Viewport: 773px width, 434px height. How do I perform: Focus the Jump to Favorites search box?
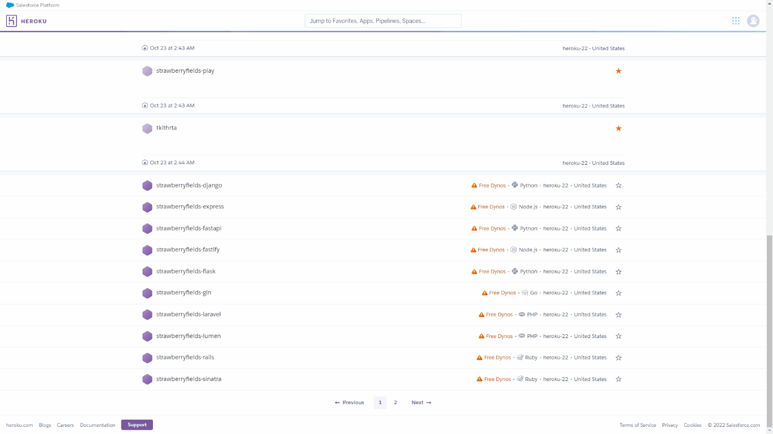tap(383, 21)
